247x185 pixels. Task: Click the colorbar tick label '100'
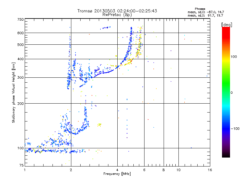click(x=234, y=57)
